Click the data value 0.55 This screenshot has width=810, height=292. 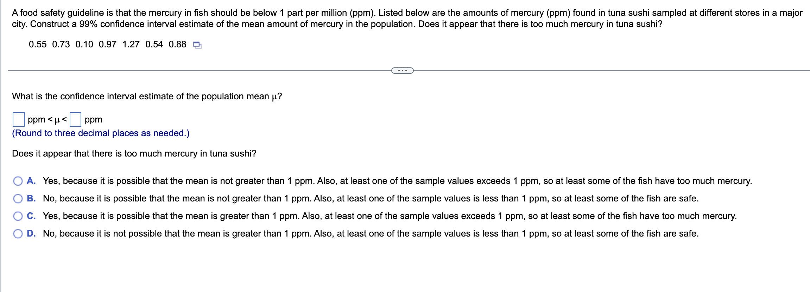point(38,45)
